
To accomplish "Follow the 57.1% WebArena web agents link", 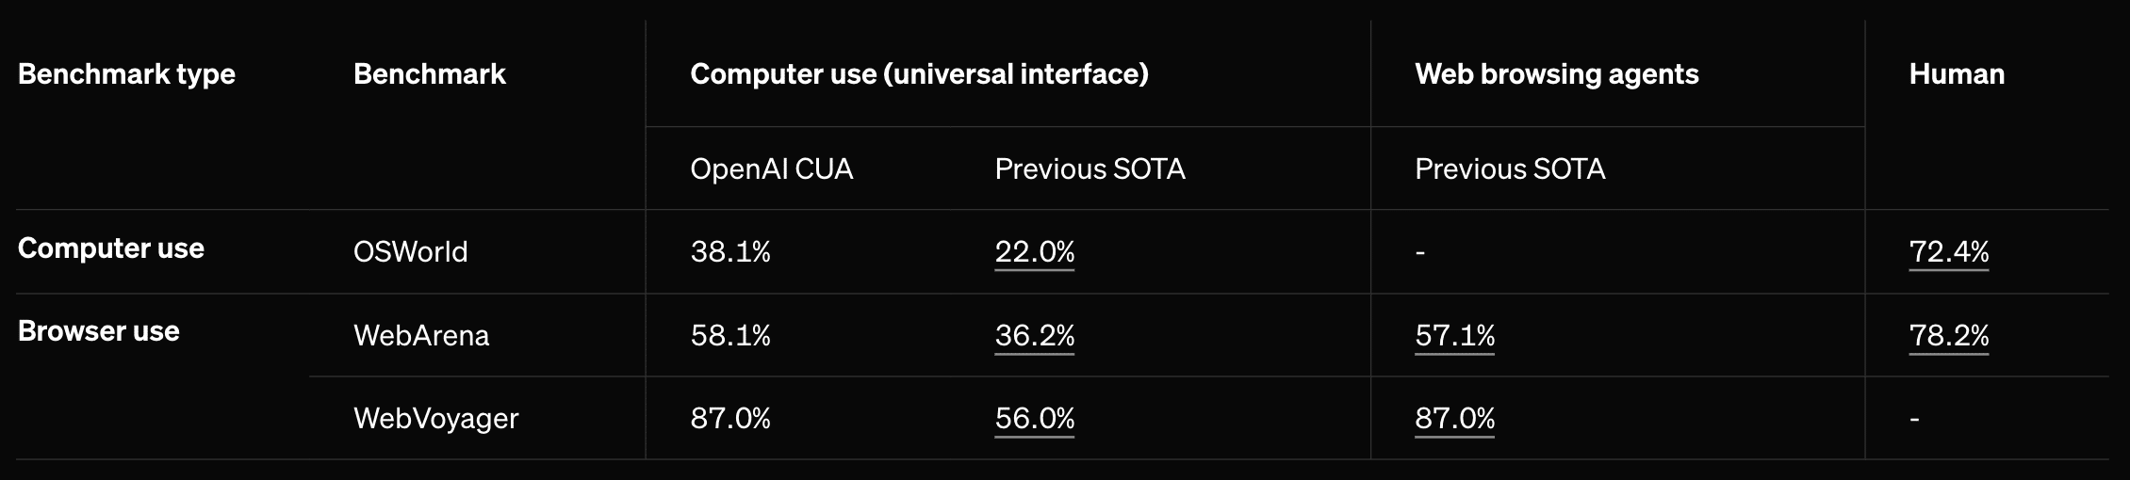I will [x=1454, y=336].
